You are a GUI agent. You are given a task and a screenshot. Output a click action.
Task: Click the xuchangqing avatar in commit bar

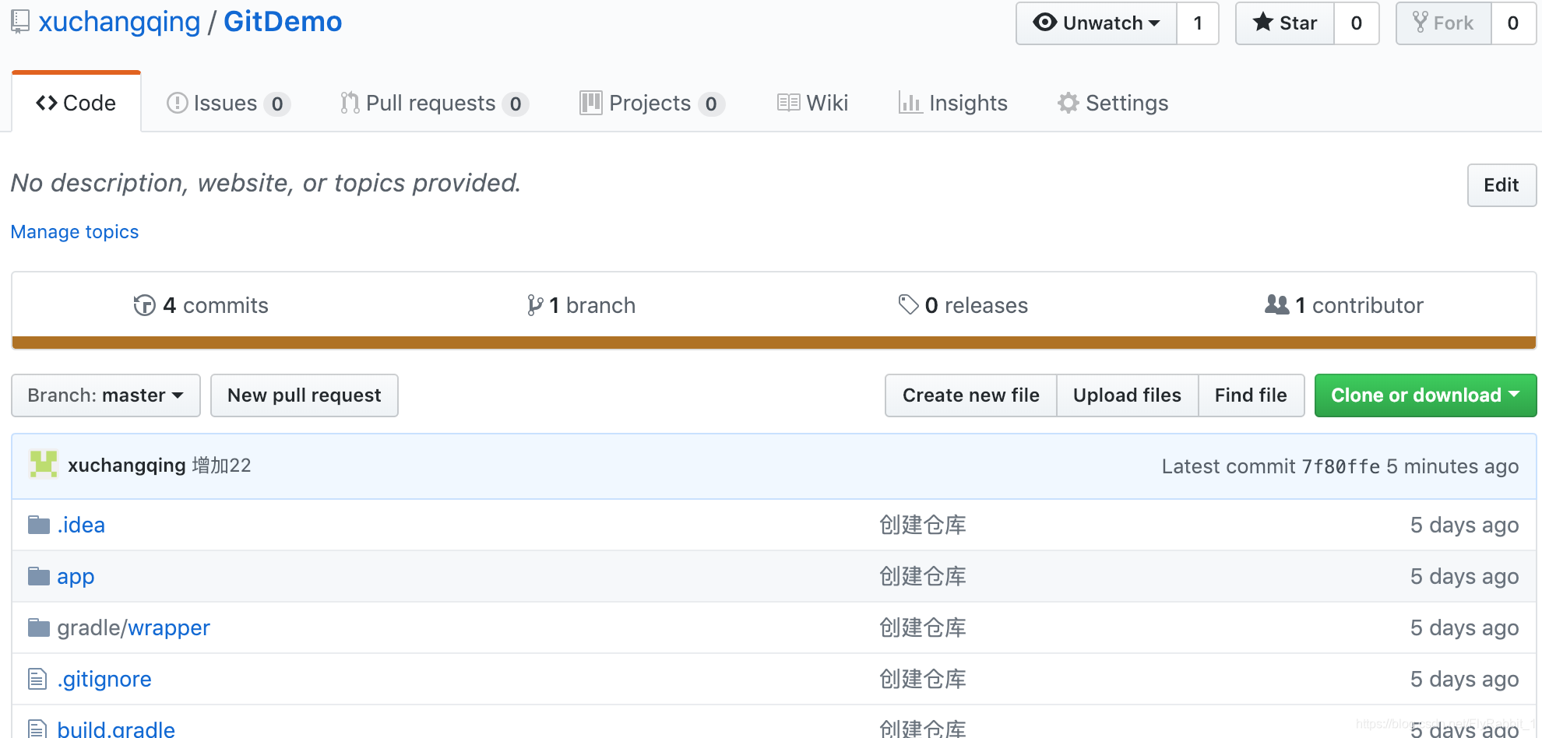[44, 465]
